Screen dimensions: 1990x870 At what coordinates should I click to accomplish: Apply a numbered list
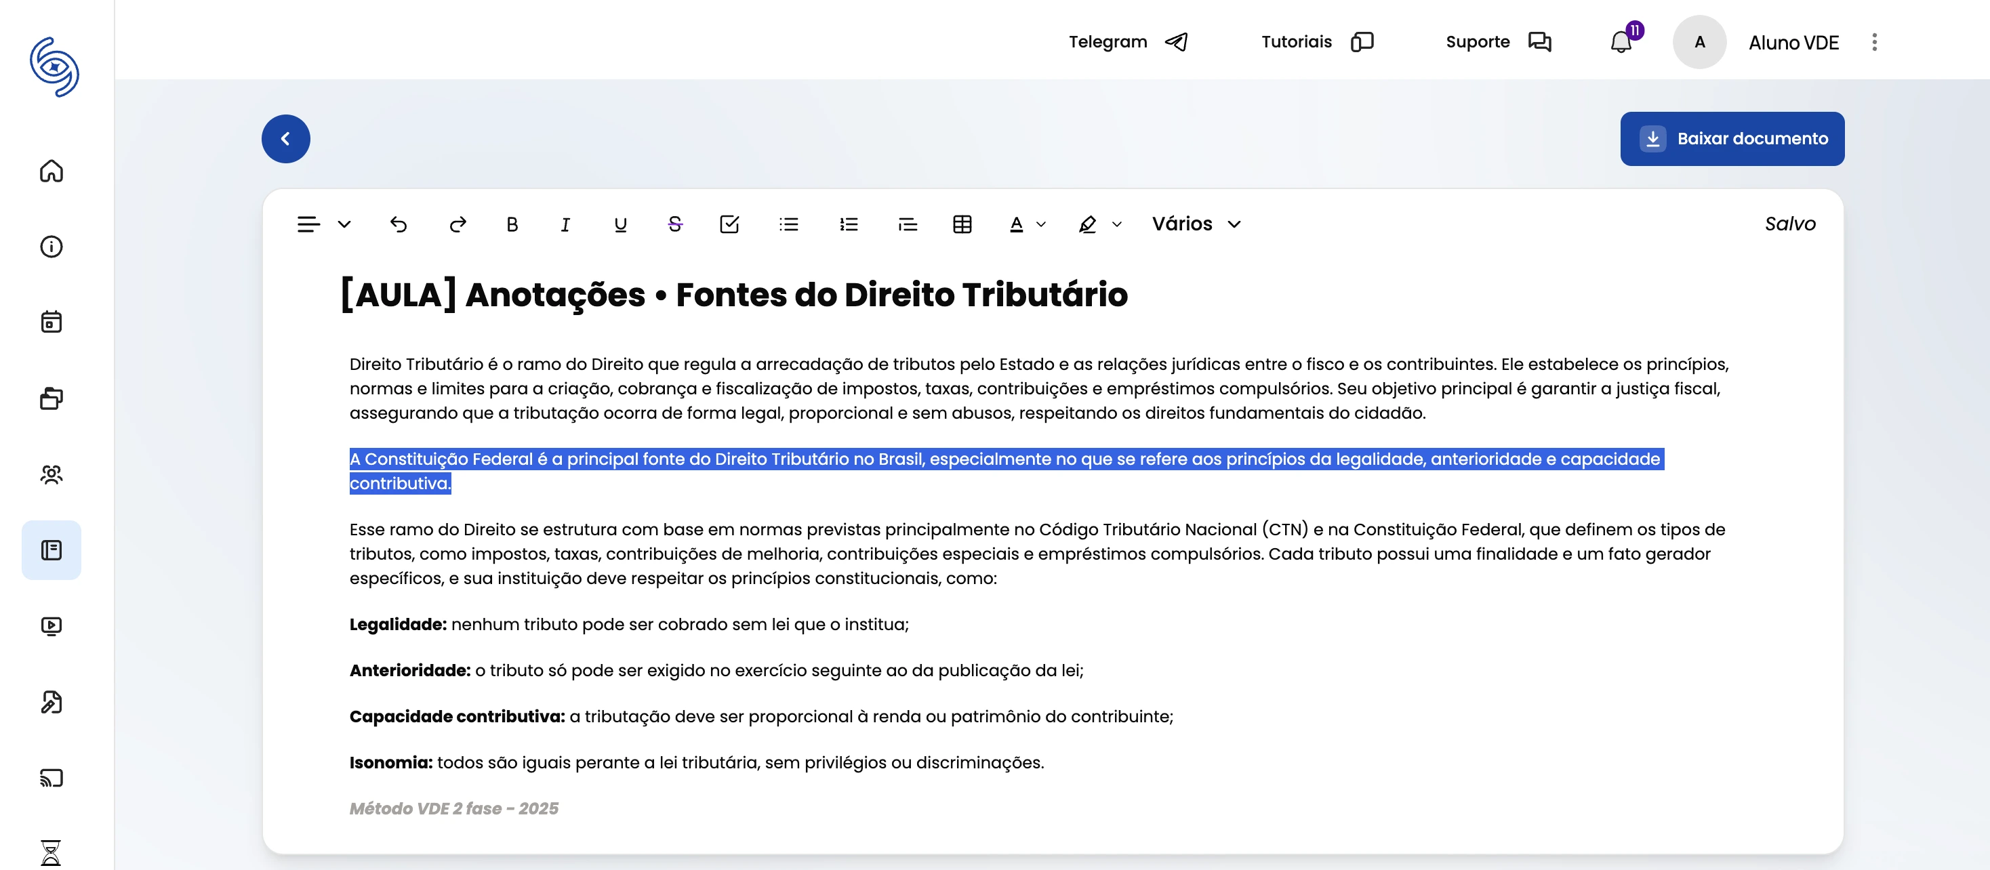click(848, 225)
